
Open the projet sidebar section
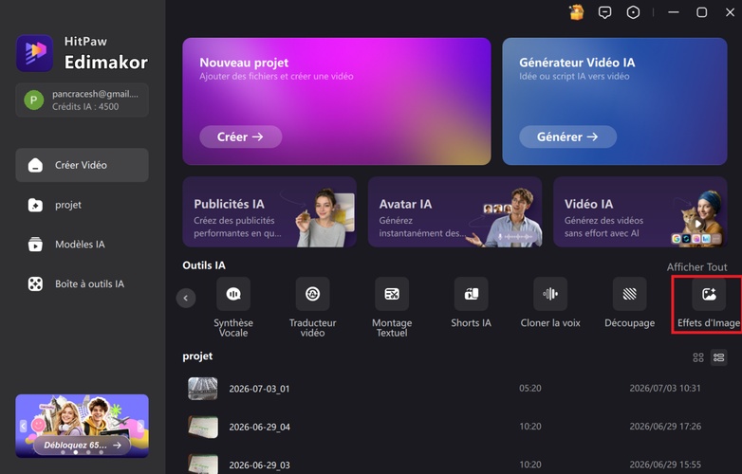click(82, 205)
